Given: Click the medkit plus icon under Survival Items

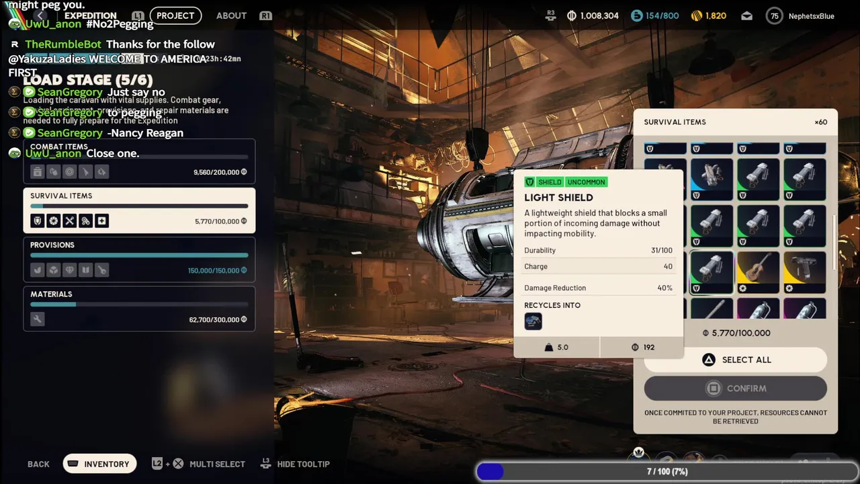Looking at the screenshot, I should pos(102,221).
